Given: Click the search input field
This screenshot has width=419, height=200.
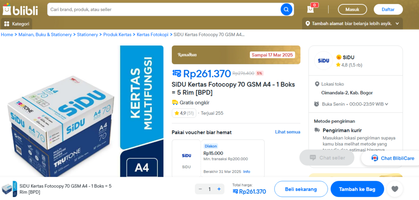Looking at the screenshot, I should tap(164, 9).
